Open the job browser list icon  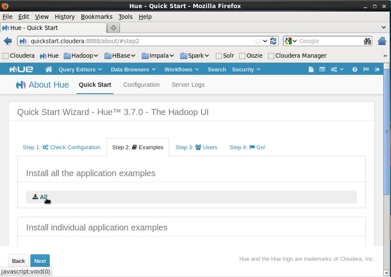click(322, 69)
